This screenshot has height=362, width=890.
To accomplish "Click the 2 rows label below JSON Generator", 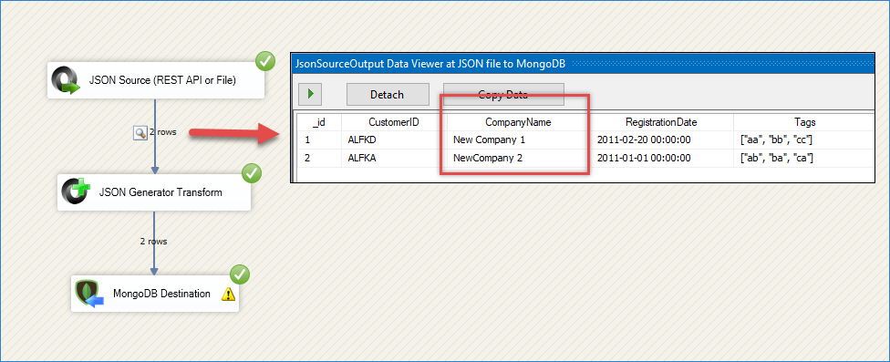I will coord(154,241).
